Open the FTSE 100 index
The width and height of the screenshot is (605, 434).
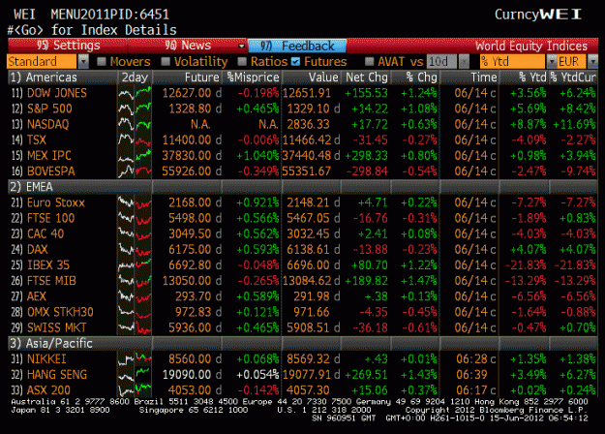point(50,218)
